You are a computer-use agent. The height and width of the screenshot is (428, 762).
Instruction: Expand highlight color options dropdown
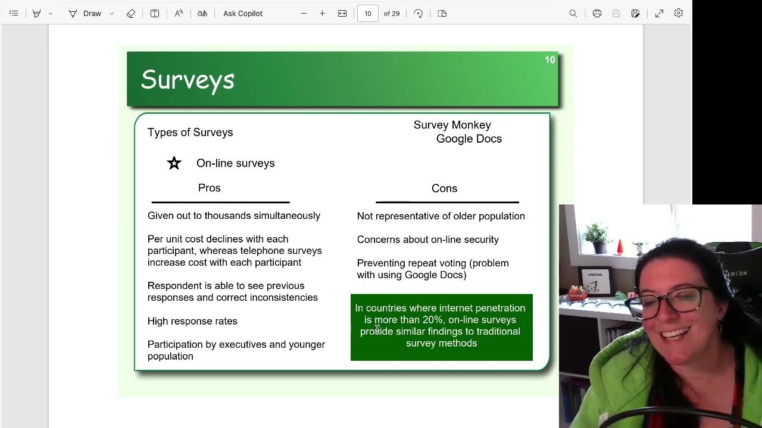(50, 13)
